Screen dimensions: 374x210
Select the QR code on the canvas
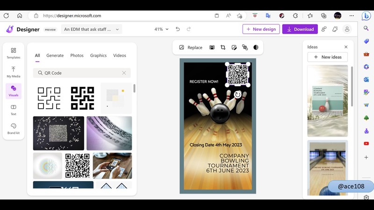[x=237, y=75]
